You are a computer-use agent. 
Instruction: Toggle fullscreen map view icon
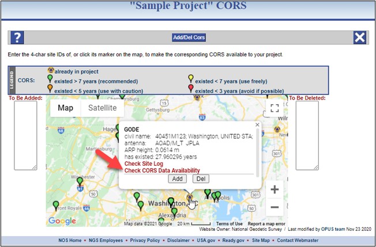[x=275, y=108]
